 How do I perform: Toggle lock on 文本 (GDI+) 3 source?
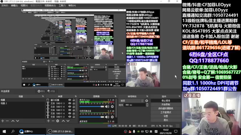tap(74, 103)
